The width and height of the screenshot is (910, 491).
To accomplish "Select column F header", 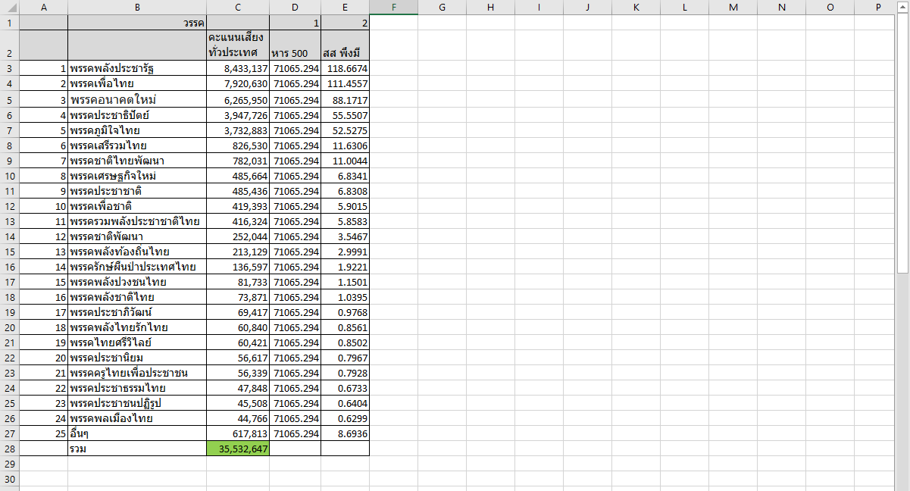I will click(393, 7).
